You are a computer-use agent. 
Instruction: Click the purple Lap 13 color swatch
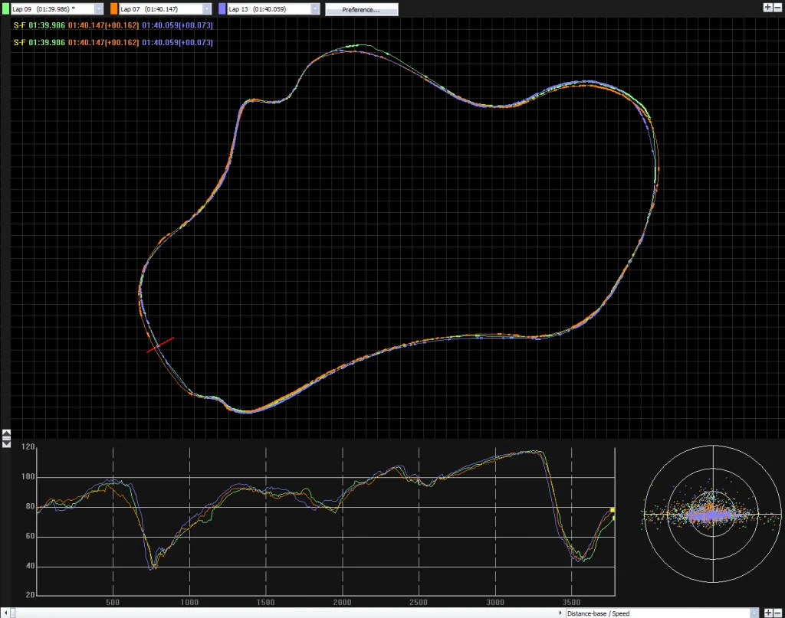coord(222,9)
